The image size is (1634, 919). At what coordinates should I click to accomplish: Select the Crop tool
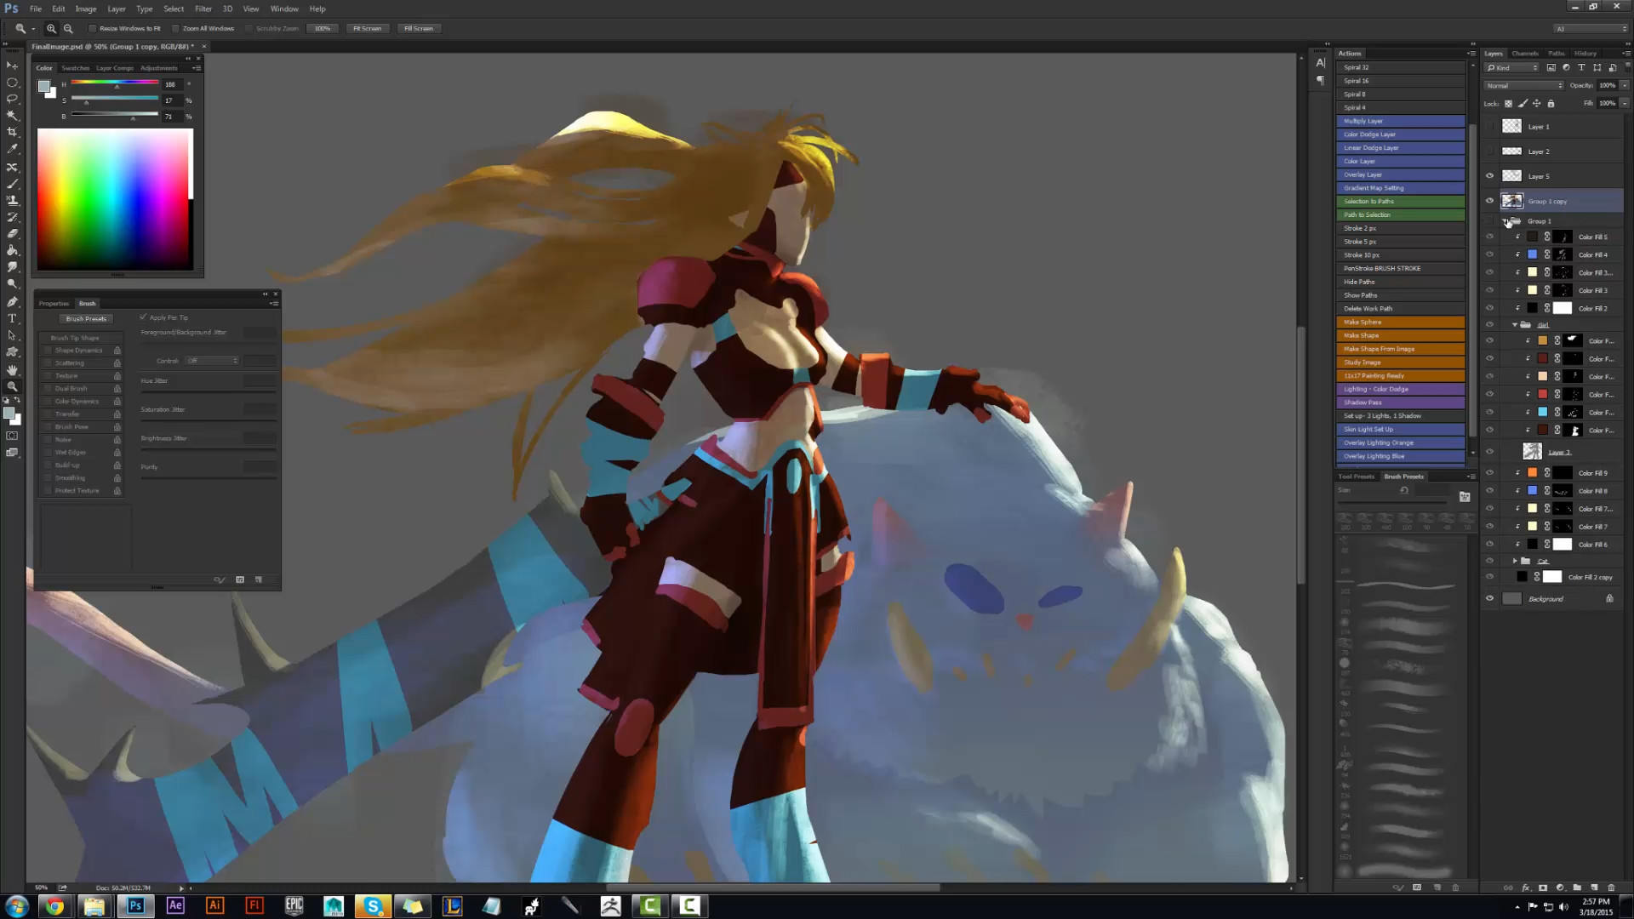12,132
